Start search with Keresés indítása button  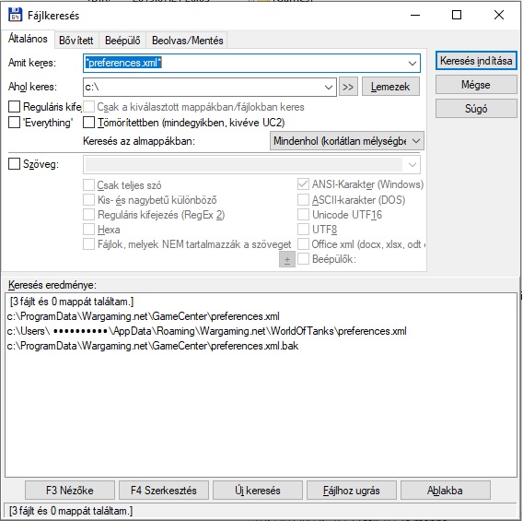pos(476,61)
